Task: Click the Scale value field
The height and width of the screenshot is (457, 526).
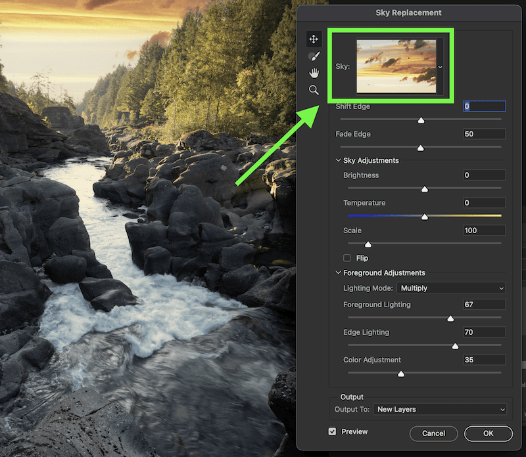Action: (484, 230)
